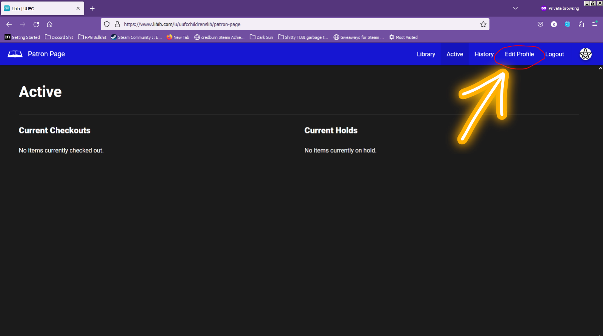This screenshot has width=603, height=336.
Task: Open the browser home icon
Action: (x=49, y=24)
